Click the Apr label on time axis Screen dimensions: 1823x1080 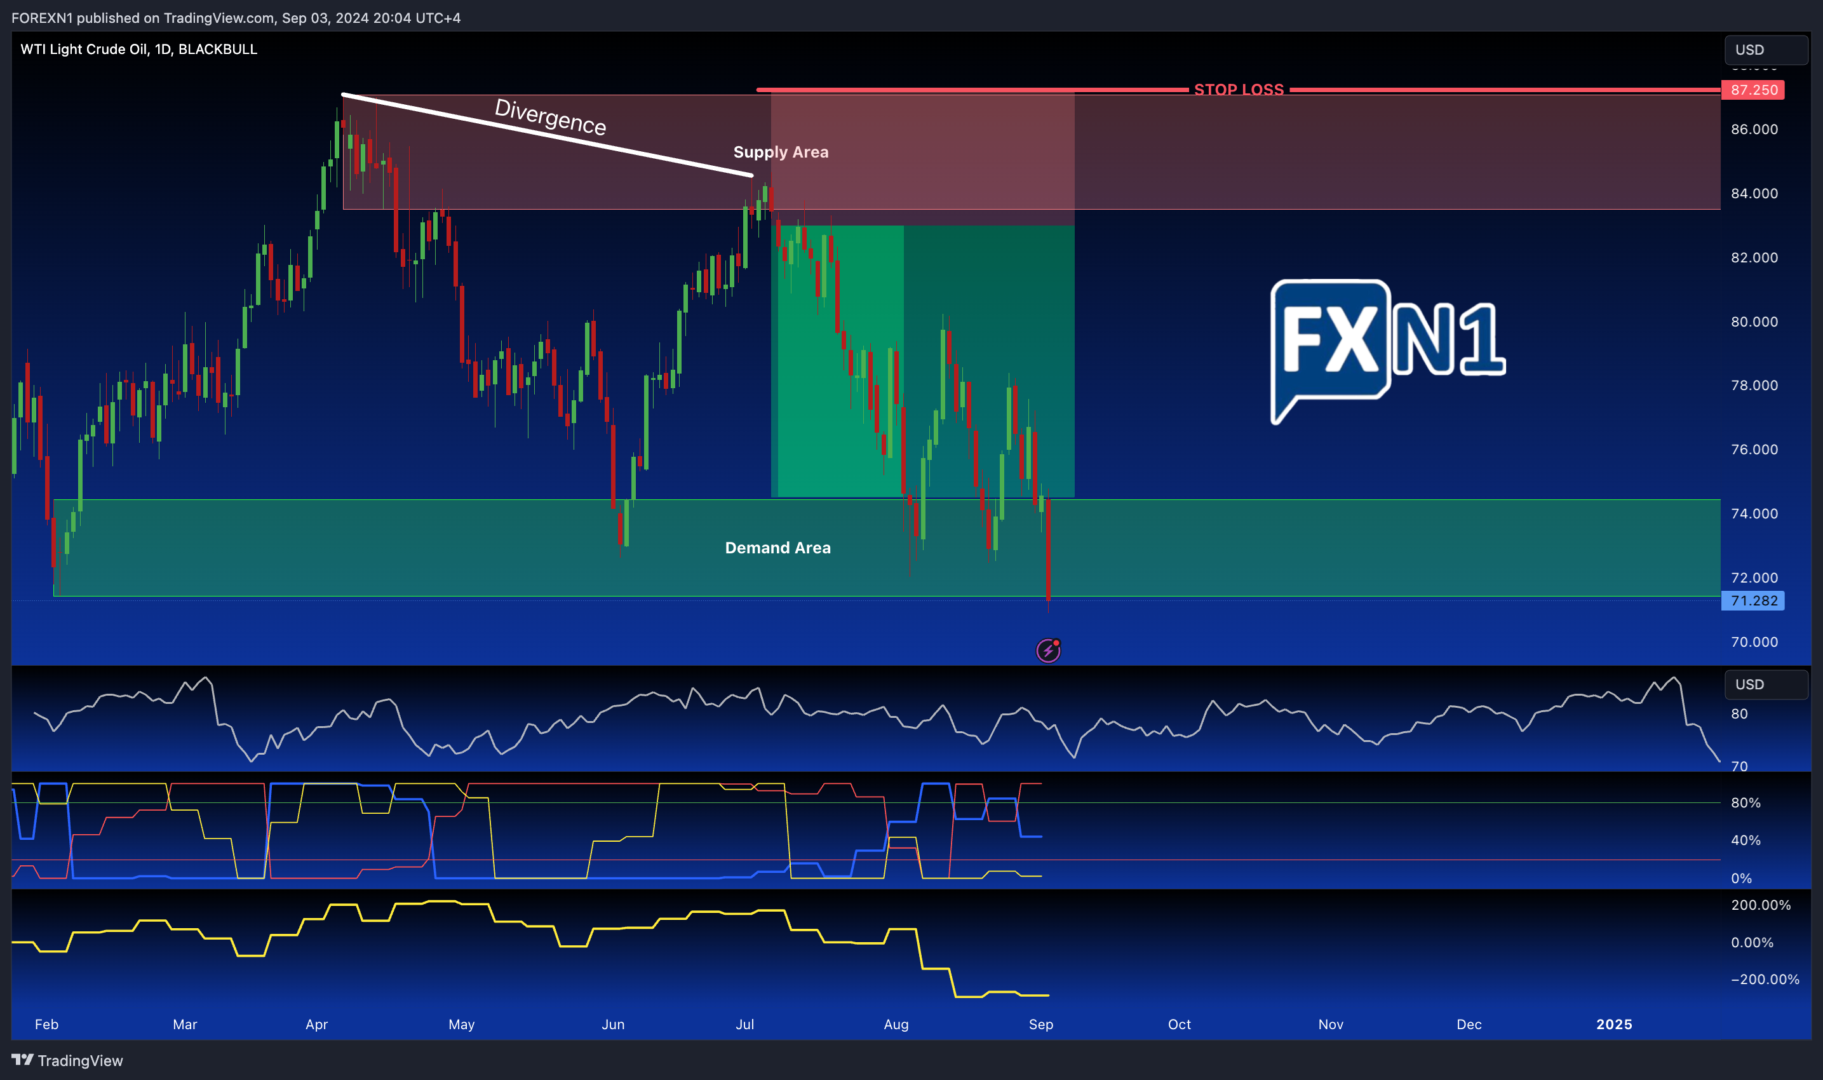click(x=316, y=1024)
